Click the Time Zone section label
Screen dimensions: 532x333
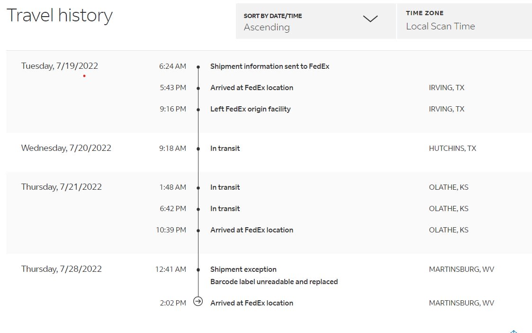click(x=424, y=13)
